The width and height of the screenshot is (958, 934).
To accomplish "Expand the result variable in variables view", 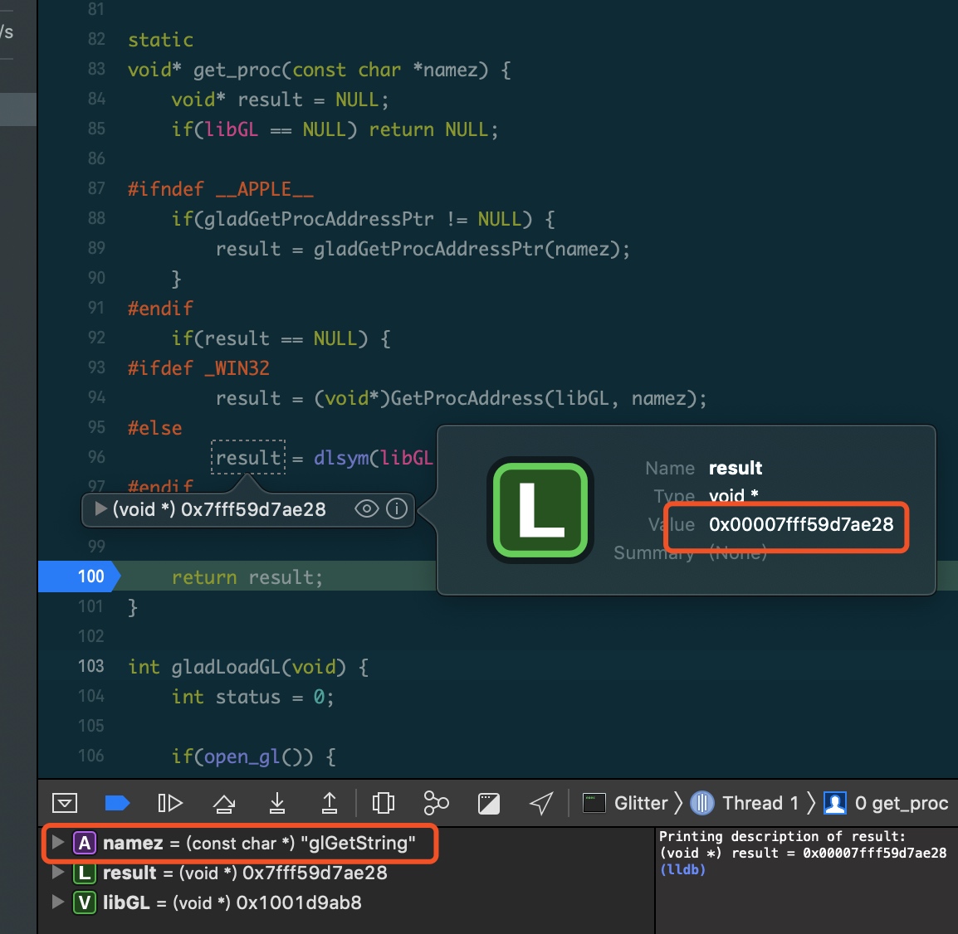I will (x=57, y=873).
